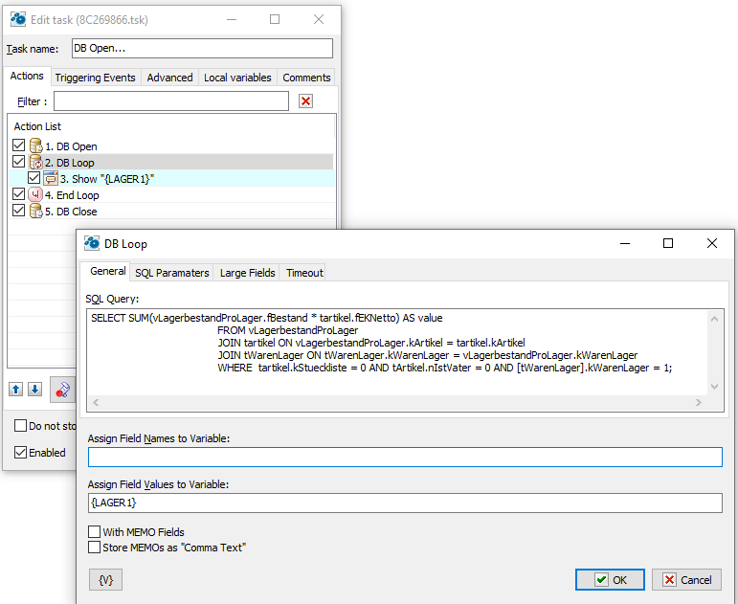Click SQL query scroll down arrow

pos(714,387)
